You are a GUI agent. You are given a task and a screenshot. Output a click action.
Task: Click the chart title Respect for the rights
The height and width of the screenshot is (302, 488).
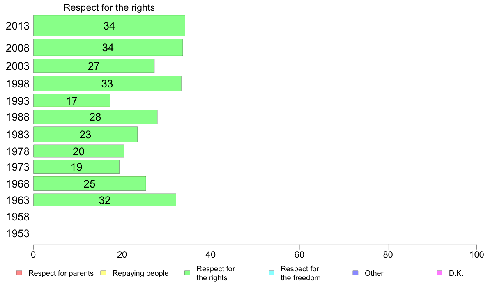click(x=109, y=7)
